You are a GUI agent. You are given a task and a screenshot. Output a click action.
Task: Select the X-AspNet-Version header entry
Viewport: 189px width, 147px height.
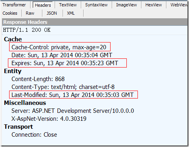pos(49,119)
